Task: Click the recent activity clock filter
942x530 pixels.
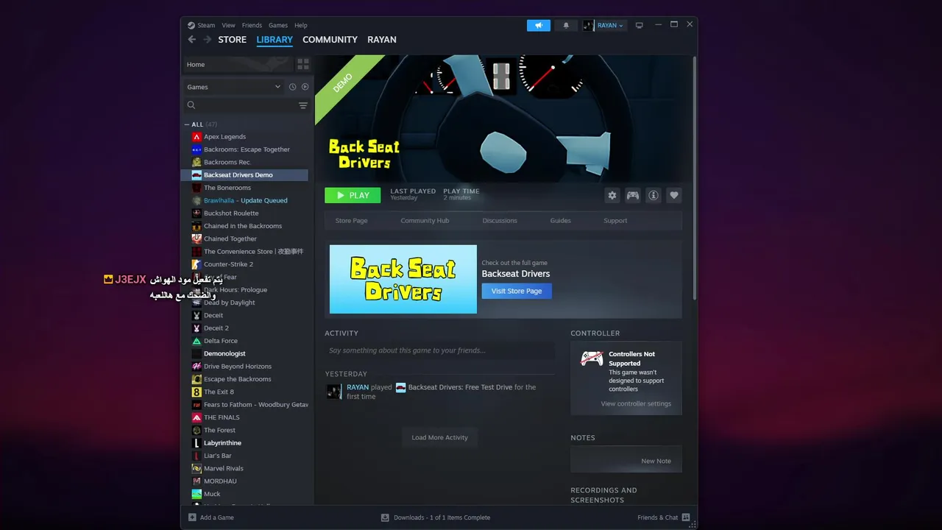Action: pos(292,87)
